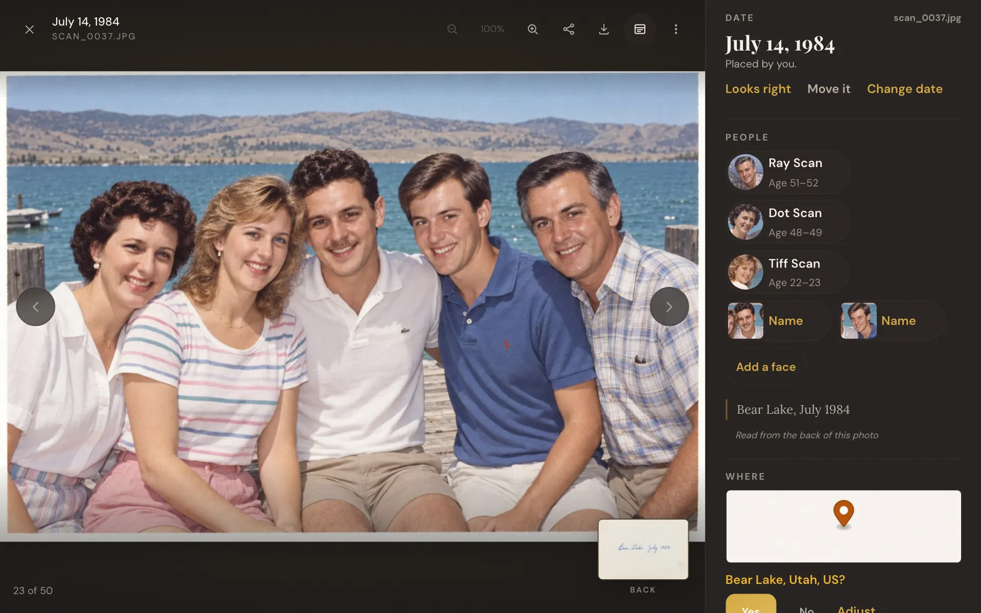Click the Bear Lake, Utah, US? suggestion
The height and width of the screenshot is (613, 981).
(785, 580)
